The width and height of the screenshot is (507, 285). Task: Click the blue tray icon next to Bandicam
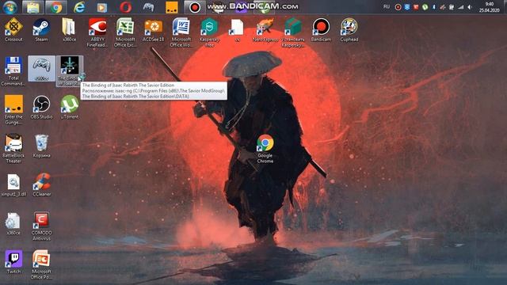pyautogui.click(x=407, y=7)
